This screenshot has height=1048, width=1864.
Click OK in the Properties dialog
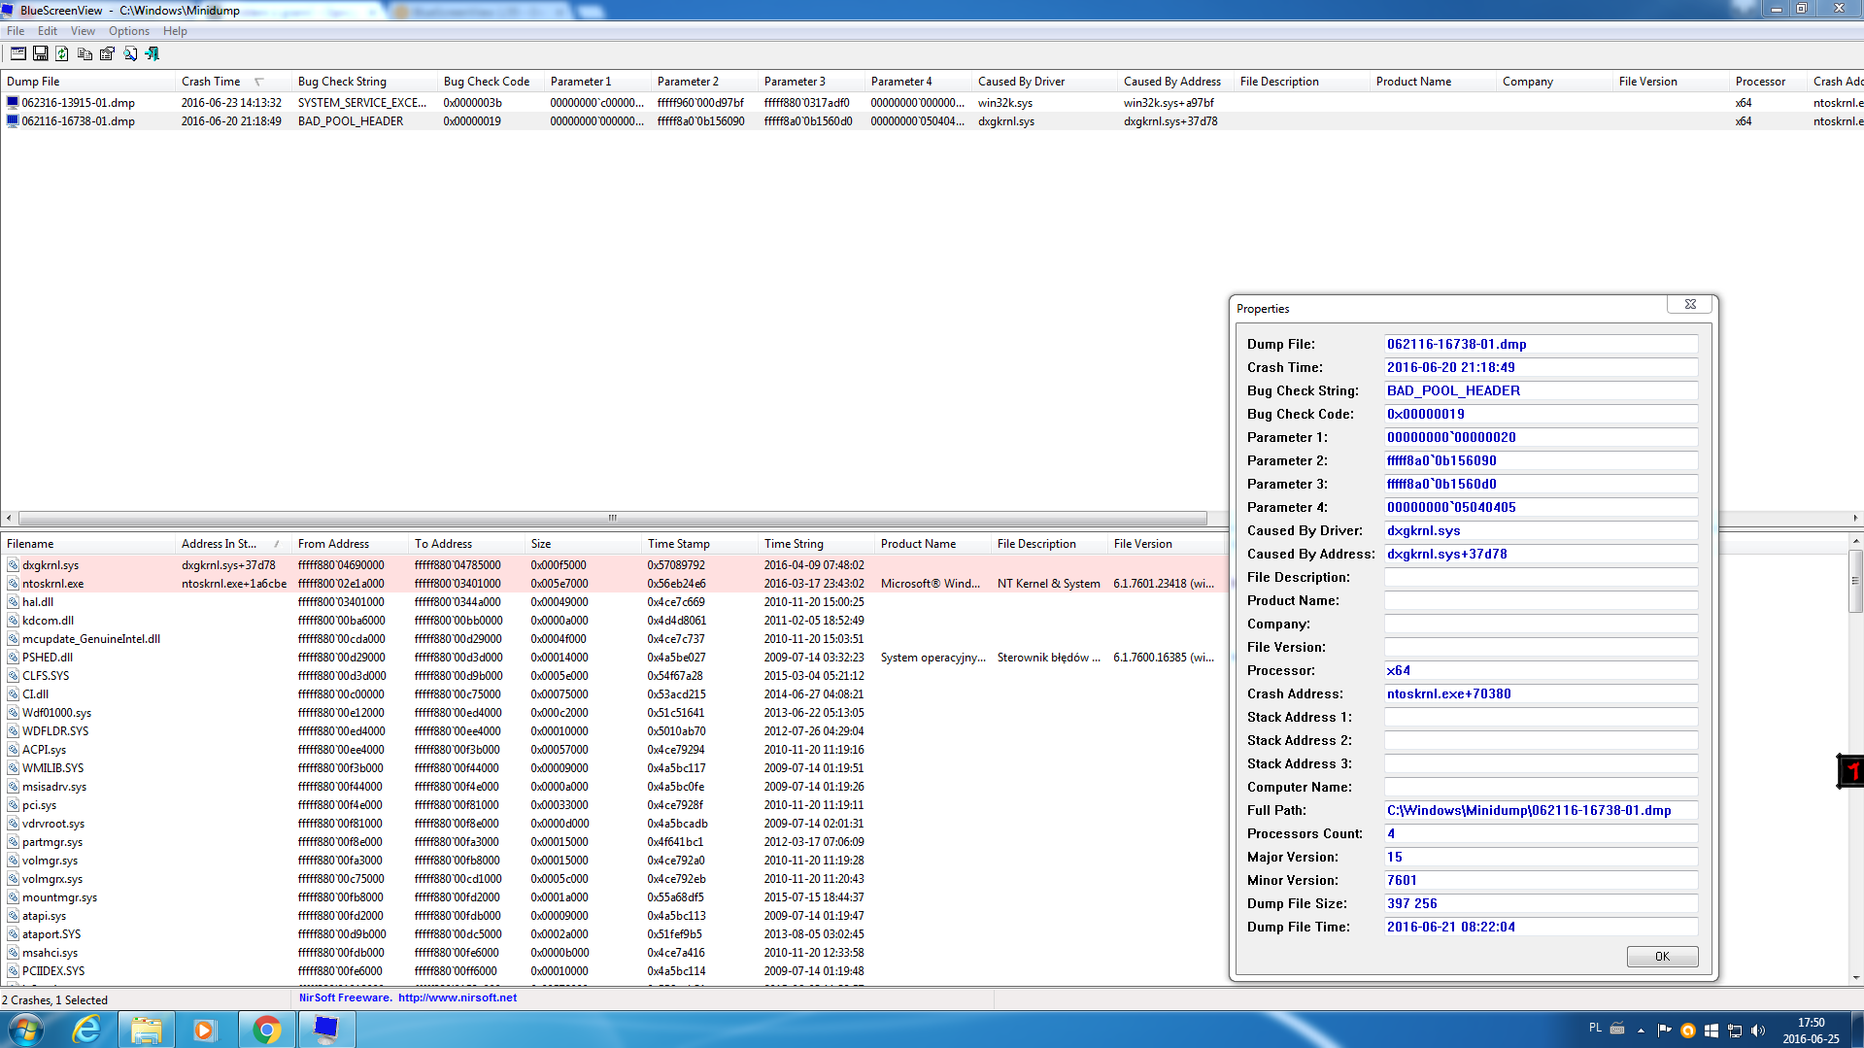click(x=1662, y=957)
